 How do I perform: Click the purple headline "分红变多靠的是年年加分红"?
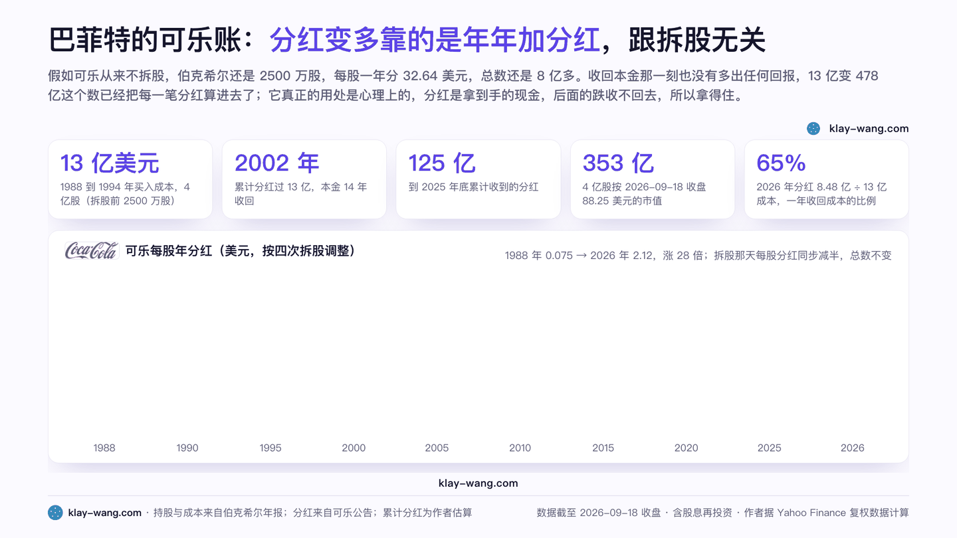(435, 41)
